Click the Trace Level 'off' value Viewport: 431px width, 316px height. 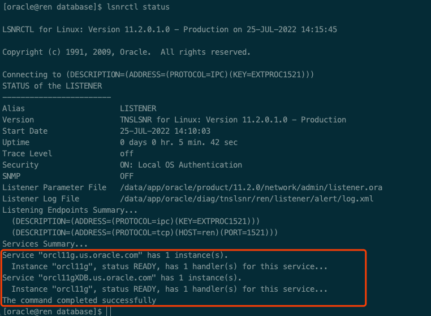point(127,153)
